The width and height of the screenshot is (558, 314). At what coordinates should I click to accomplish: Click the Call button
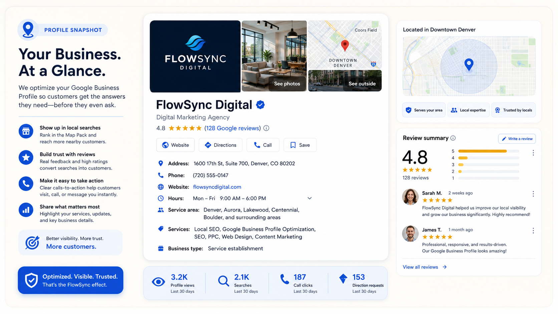pyautogui.click(x=263, y=145)
